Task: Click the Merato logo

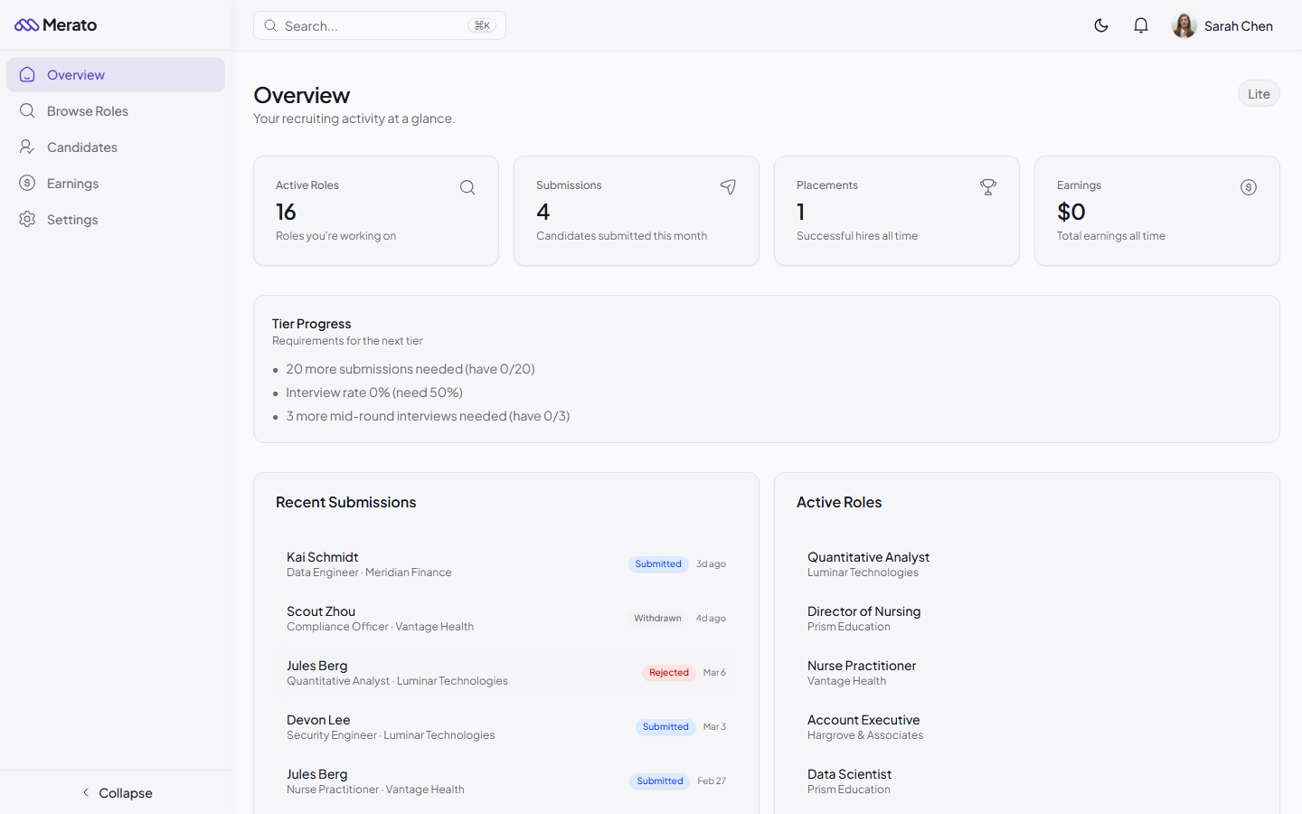Action: [56, 24]
